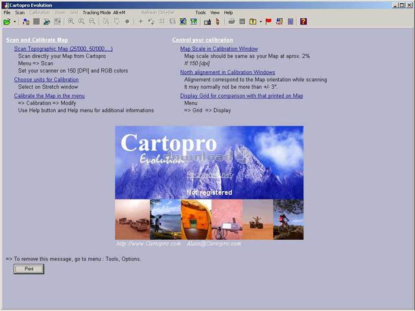Image resolution: width=415 pixels, height=311 pixels.
Task: Click the green and blue map icon with arrow
Action: coord(183,21)
